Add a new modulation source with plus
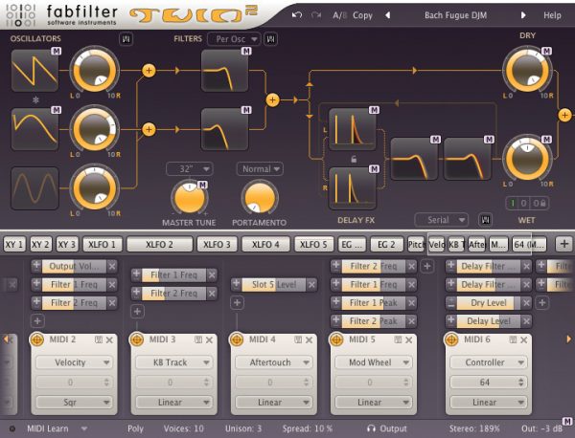The image size is (575, 438). pyautogui.click(x=563, y=244)
